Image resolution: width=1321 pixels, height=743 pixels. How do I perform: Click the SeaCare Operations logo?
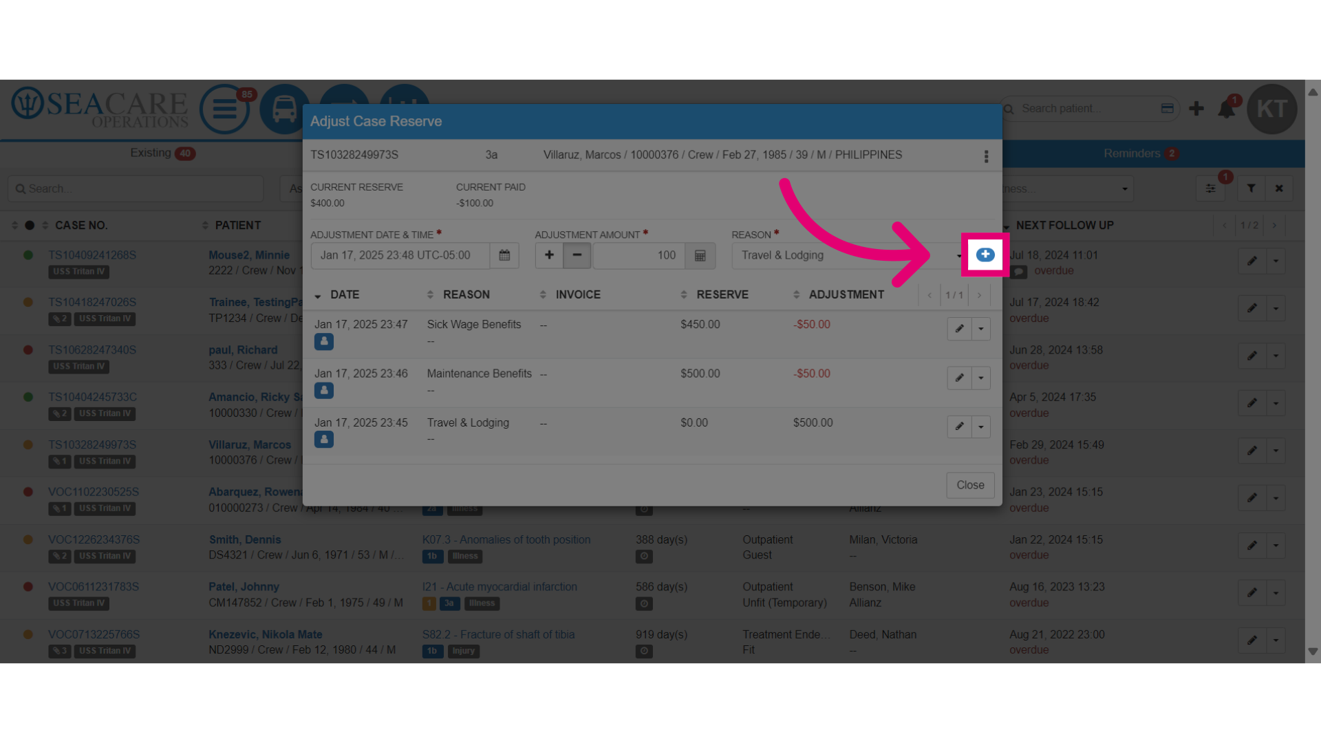click(x=100, y=108)
